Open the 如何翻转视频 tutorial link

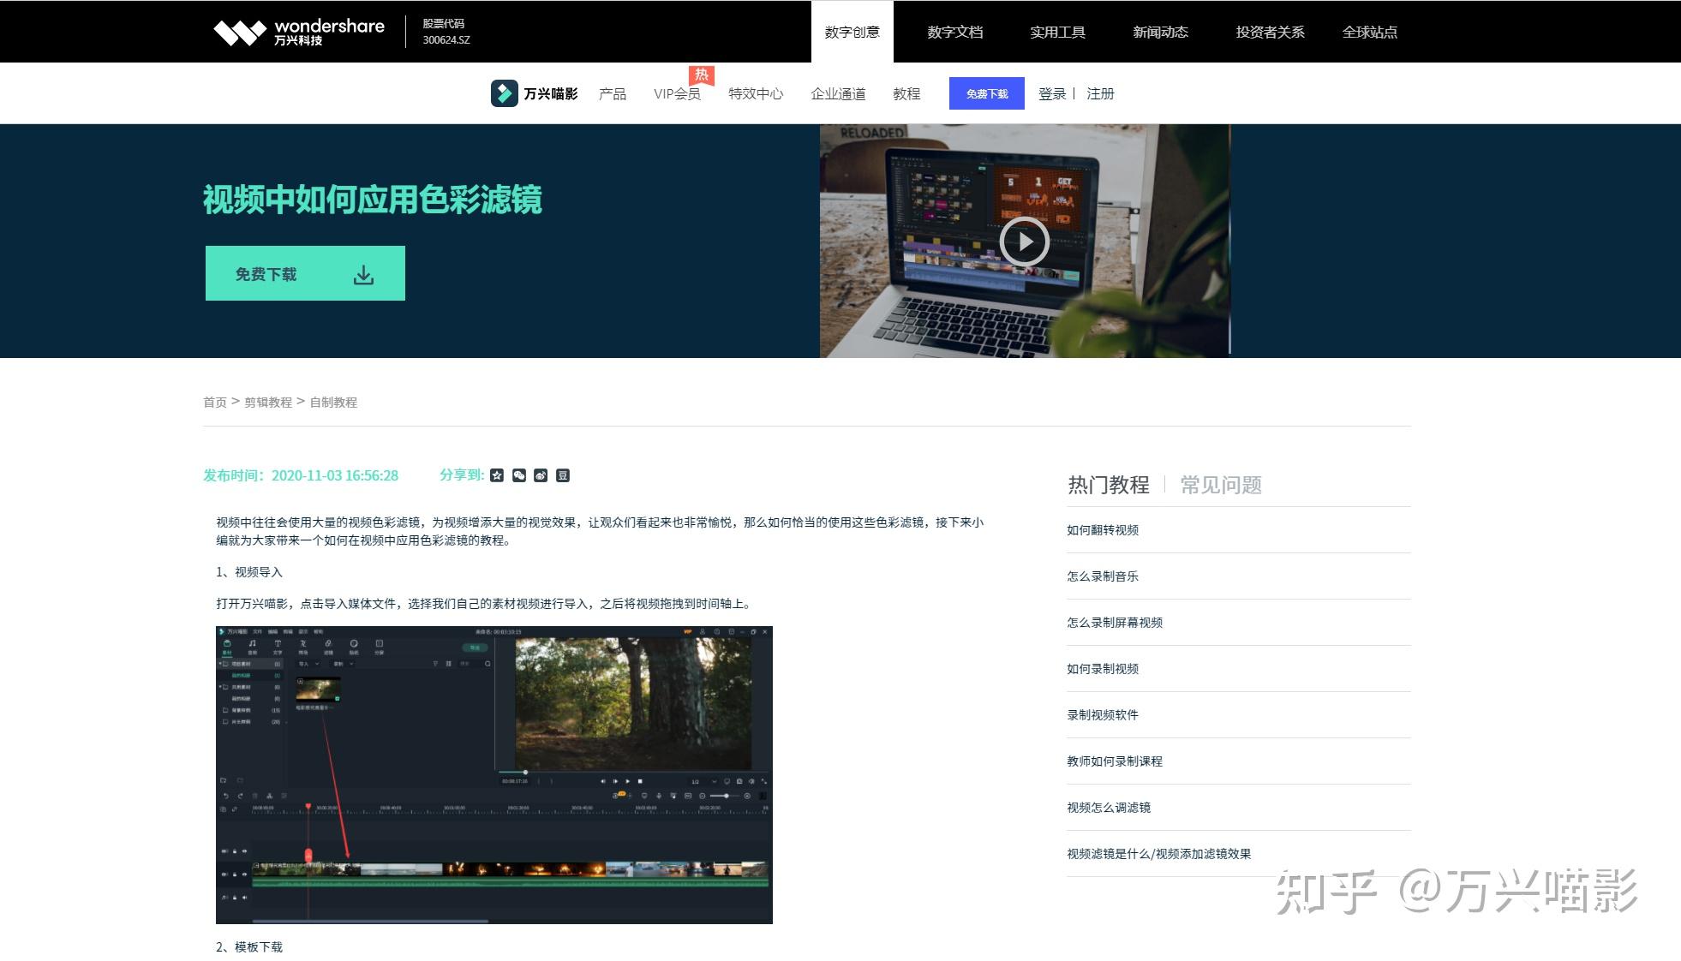tap(1103, 530)
